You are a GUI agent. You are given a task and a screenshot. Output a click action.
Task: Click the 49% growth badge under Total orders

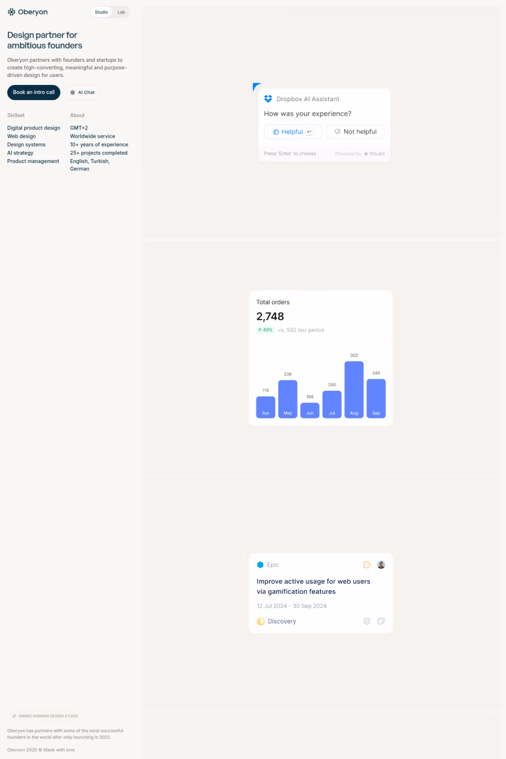265,329
